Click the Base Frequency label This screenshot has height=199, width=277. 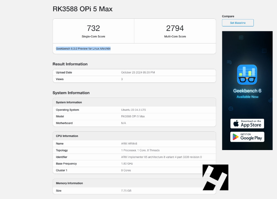tap(66, 164)
